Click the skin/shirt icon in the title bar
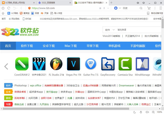164x114 pixels. tap(143, 3)
